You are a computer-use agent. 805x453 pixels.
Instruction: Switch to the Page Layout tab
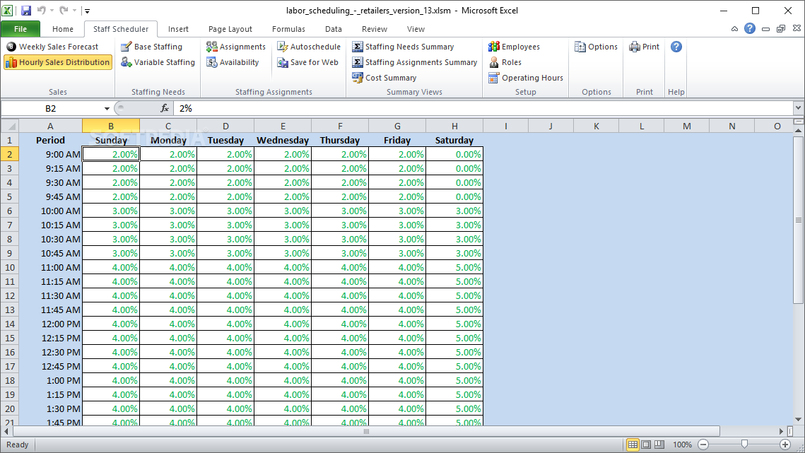(230, 29)
